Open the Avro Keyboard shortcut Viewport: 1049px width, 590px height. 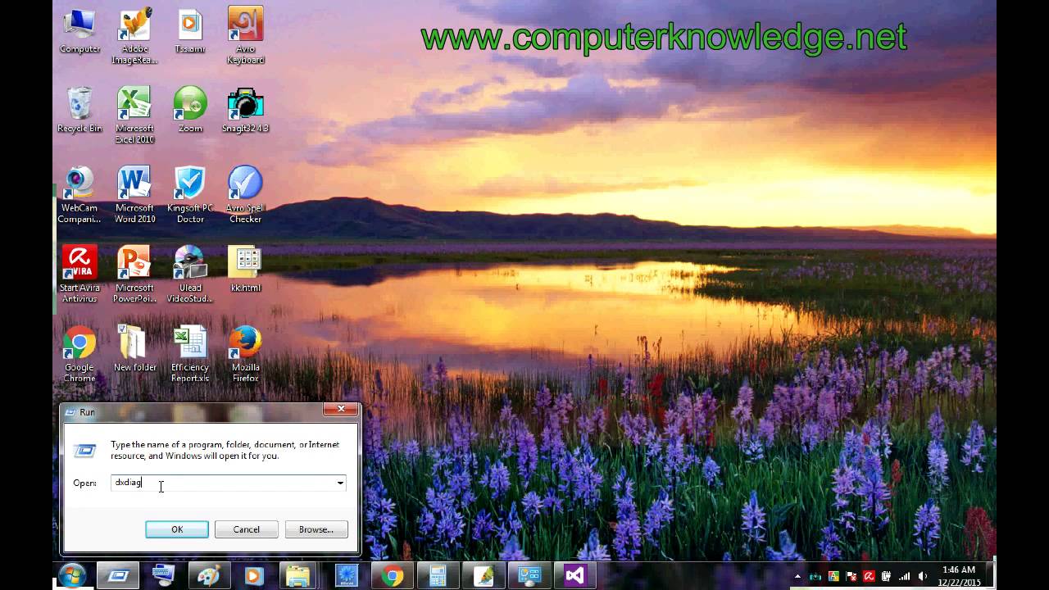(x=245, y=37)
